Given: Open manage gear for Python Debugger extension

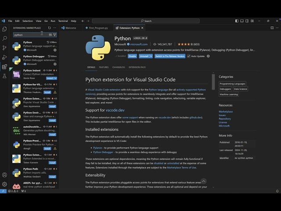Looking at the screenshot, I should pyautogui.click(x=55, y=64).
